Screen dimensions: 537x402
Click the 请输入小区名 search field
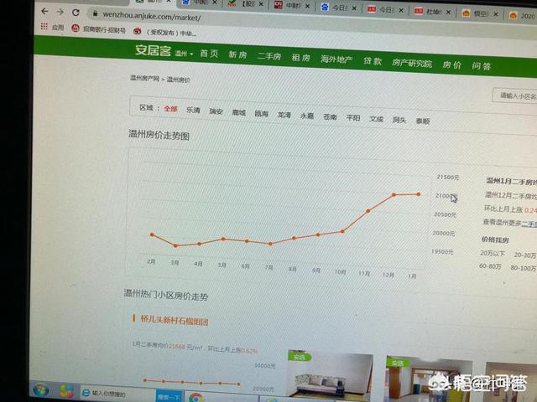pos(514,95)
